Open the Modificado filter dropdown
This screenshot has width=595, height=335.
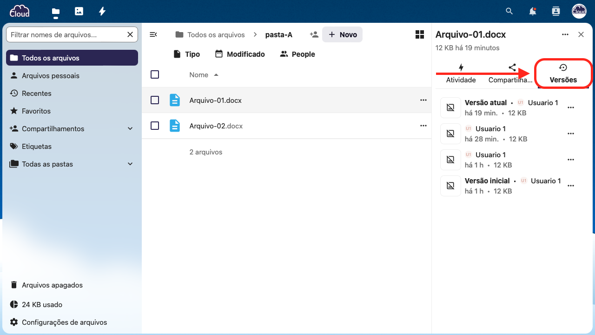point(240,54)
